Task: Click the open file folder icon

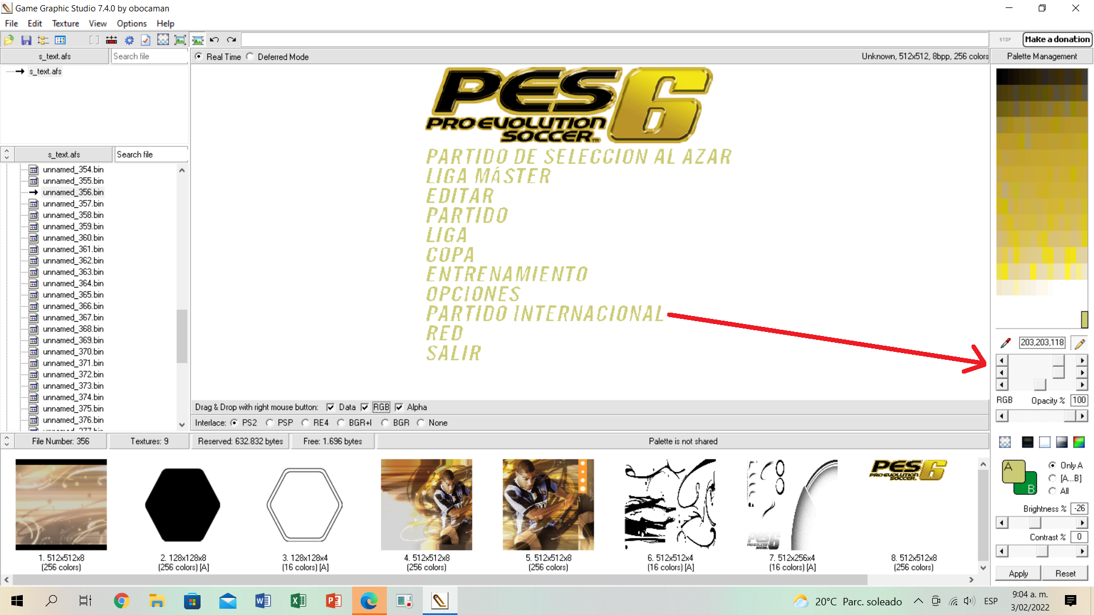Action: click(x=9, y=40)
